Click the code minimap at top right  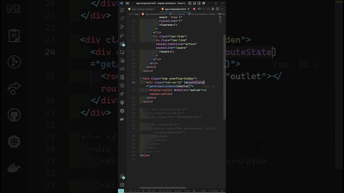pyautogui.click(x=220, y=20)
